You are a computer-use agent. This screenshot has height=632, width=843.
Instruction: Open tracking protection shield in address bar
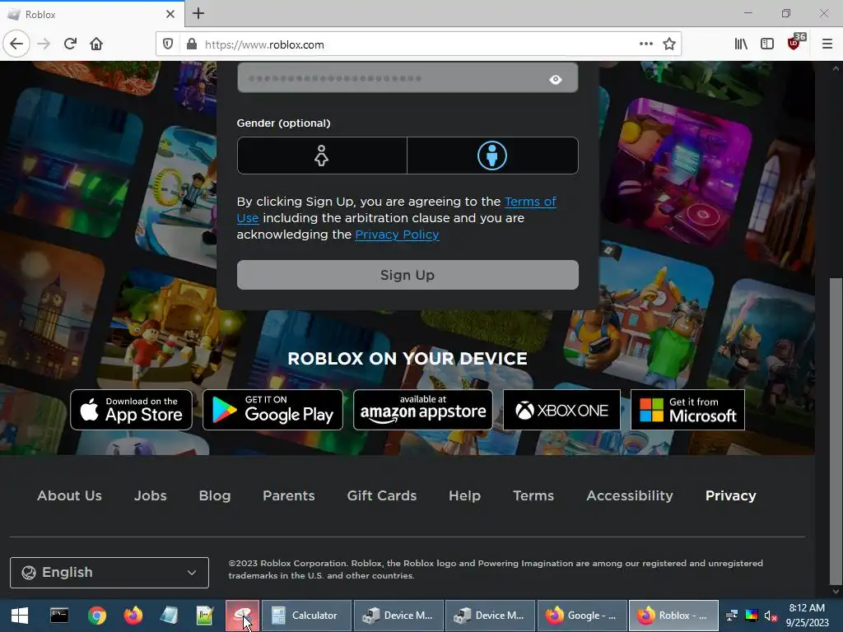(168, 44)
